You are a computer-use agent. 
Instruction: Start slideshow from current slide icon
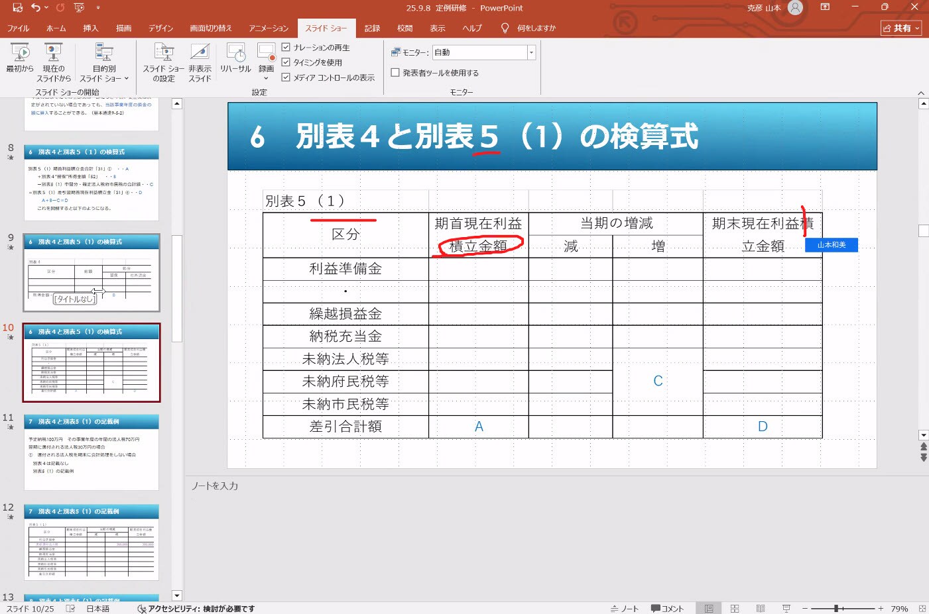(53, 52)
